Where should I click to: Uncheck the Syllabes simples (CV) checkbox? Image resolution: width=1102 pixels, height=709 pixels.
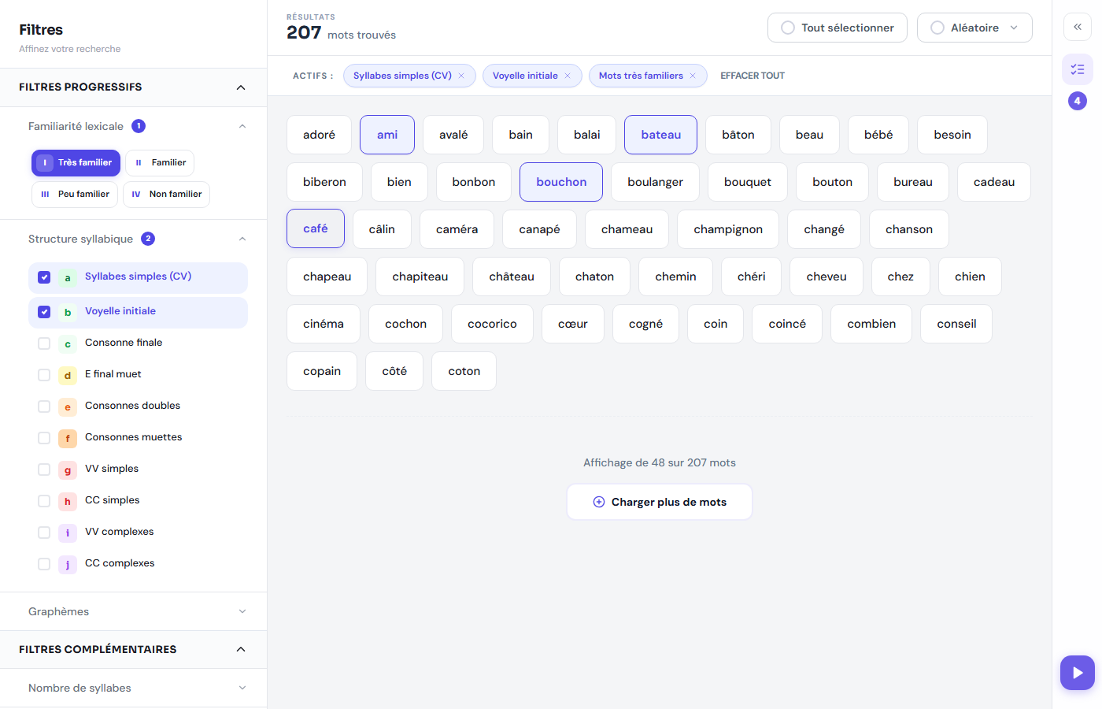pos(44,277)
